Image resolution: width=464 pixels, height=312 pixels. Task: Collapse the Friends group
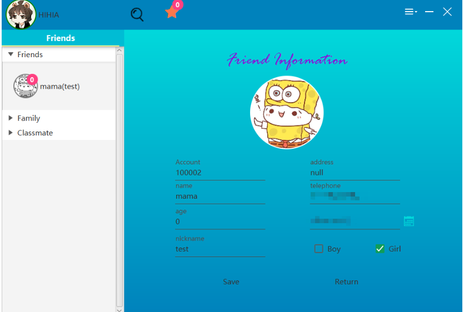pyautogui.click(x=11, y=54)
